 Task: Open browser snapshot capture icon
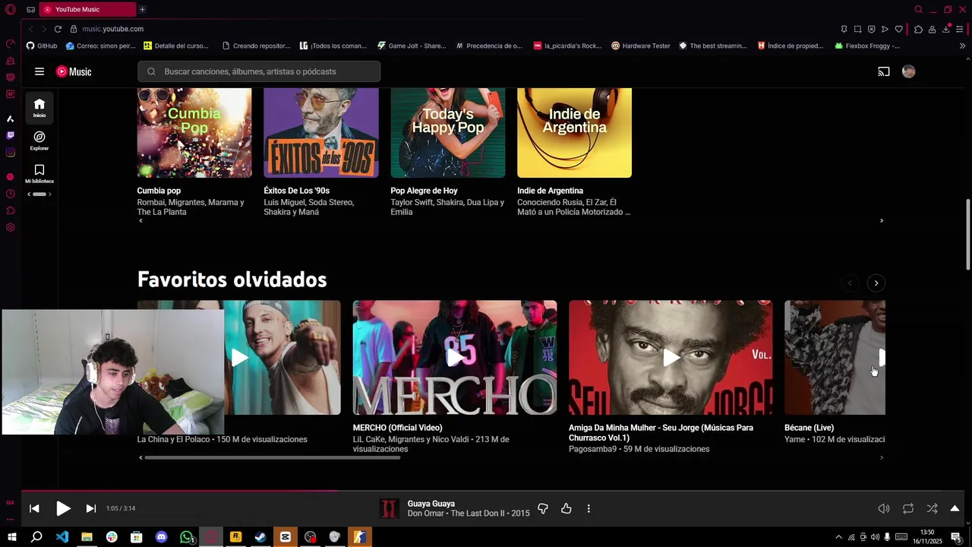857,29
